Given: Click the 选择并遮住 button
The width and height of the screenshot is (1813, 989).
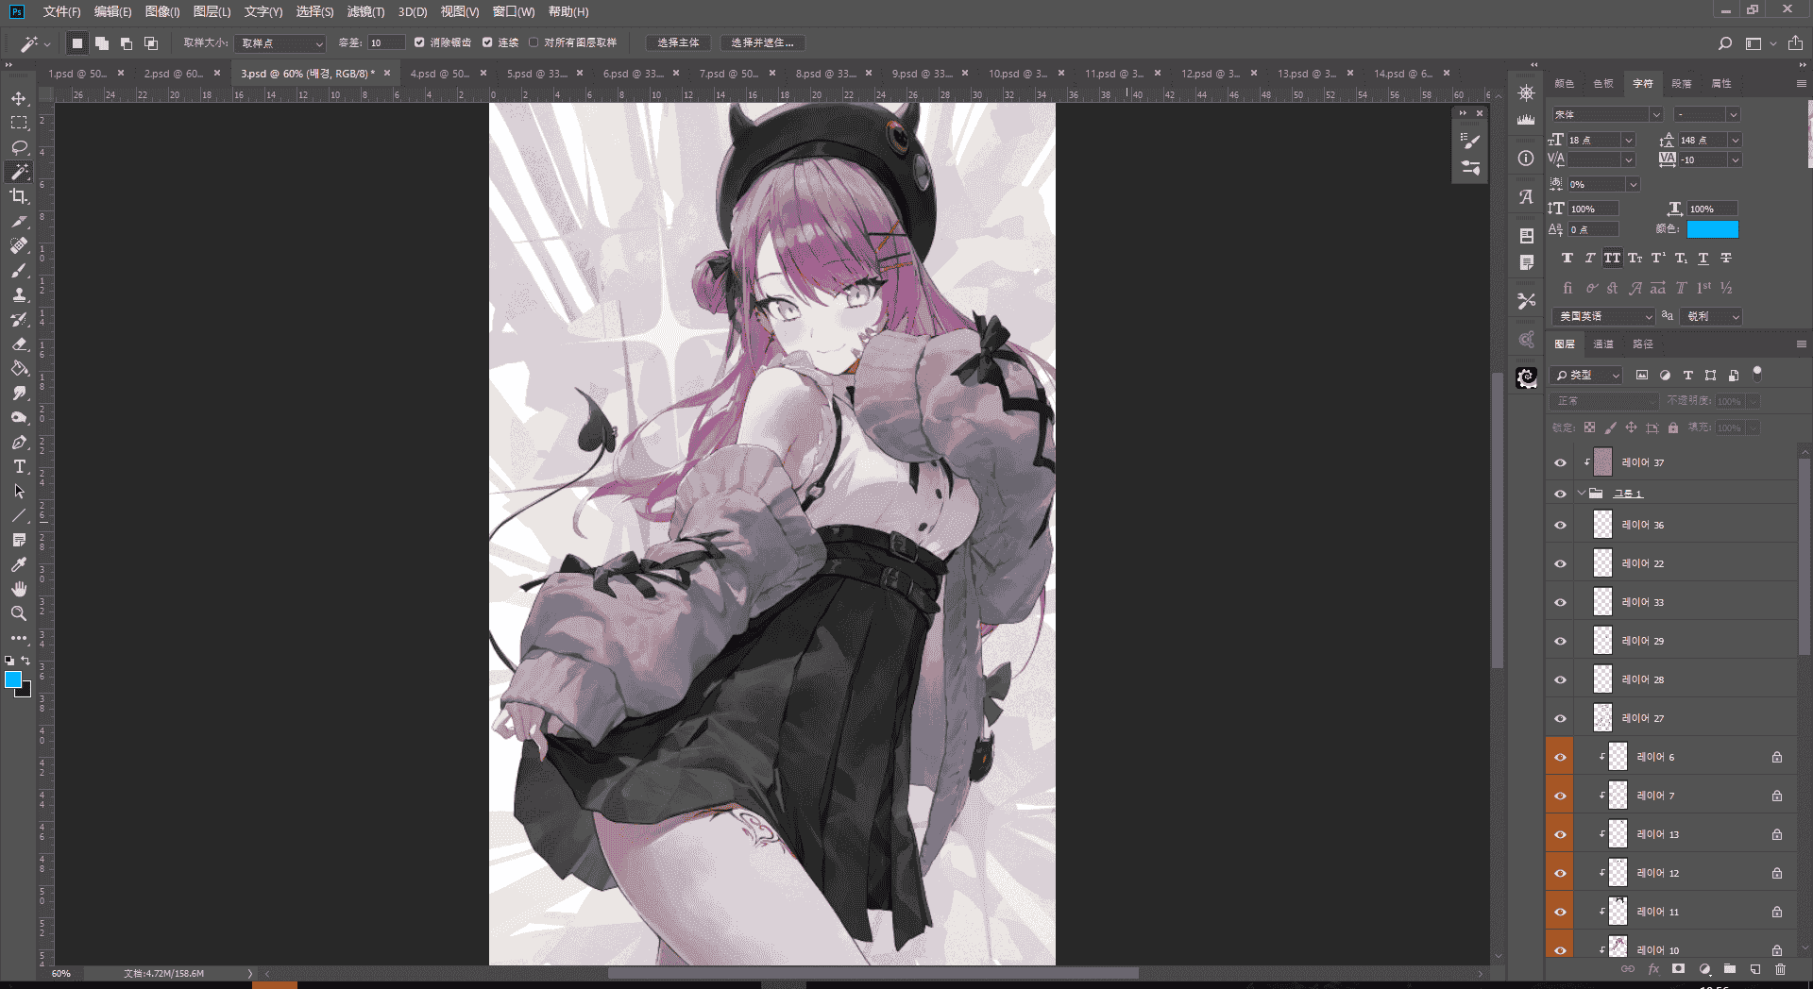Looking at the screenshot, I should tap(763, 42).
